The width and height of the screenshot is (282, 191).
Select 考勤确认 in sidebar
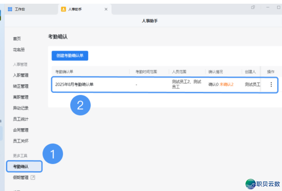[x=21, y=167]
